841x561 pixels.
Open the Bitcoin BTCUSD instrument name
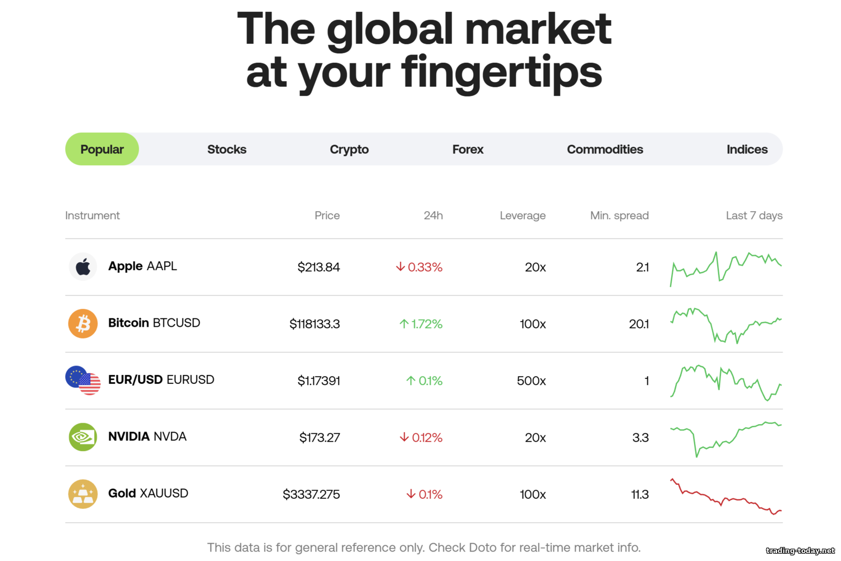154,323
